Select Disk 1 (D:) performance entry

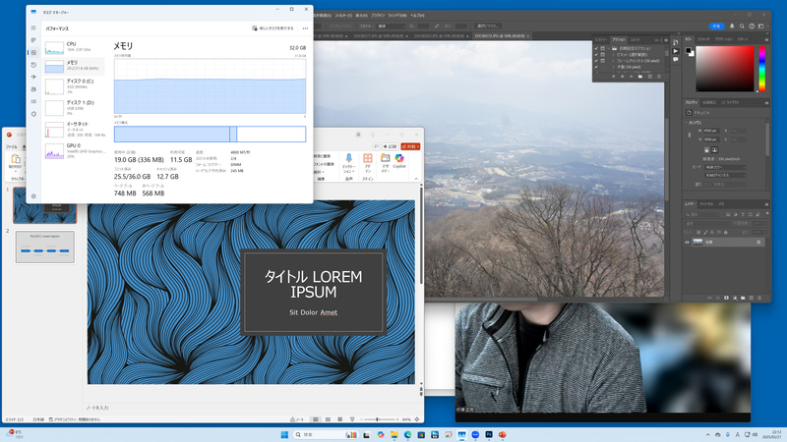click(75, 107)
